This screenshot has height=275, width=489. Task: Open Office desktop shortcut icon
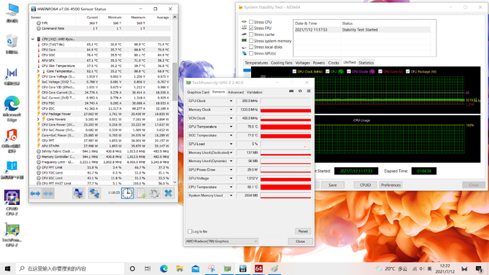tap(12, 140)
